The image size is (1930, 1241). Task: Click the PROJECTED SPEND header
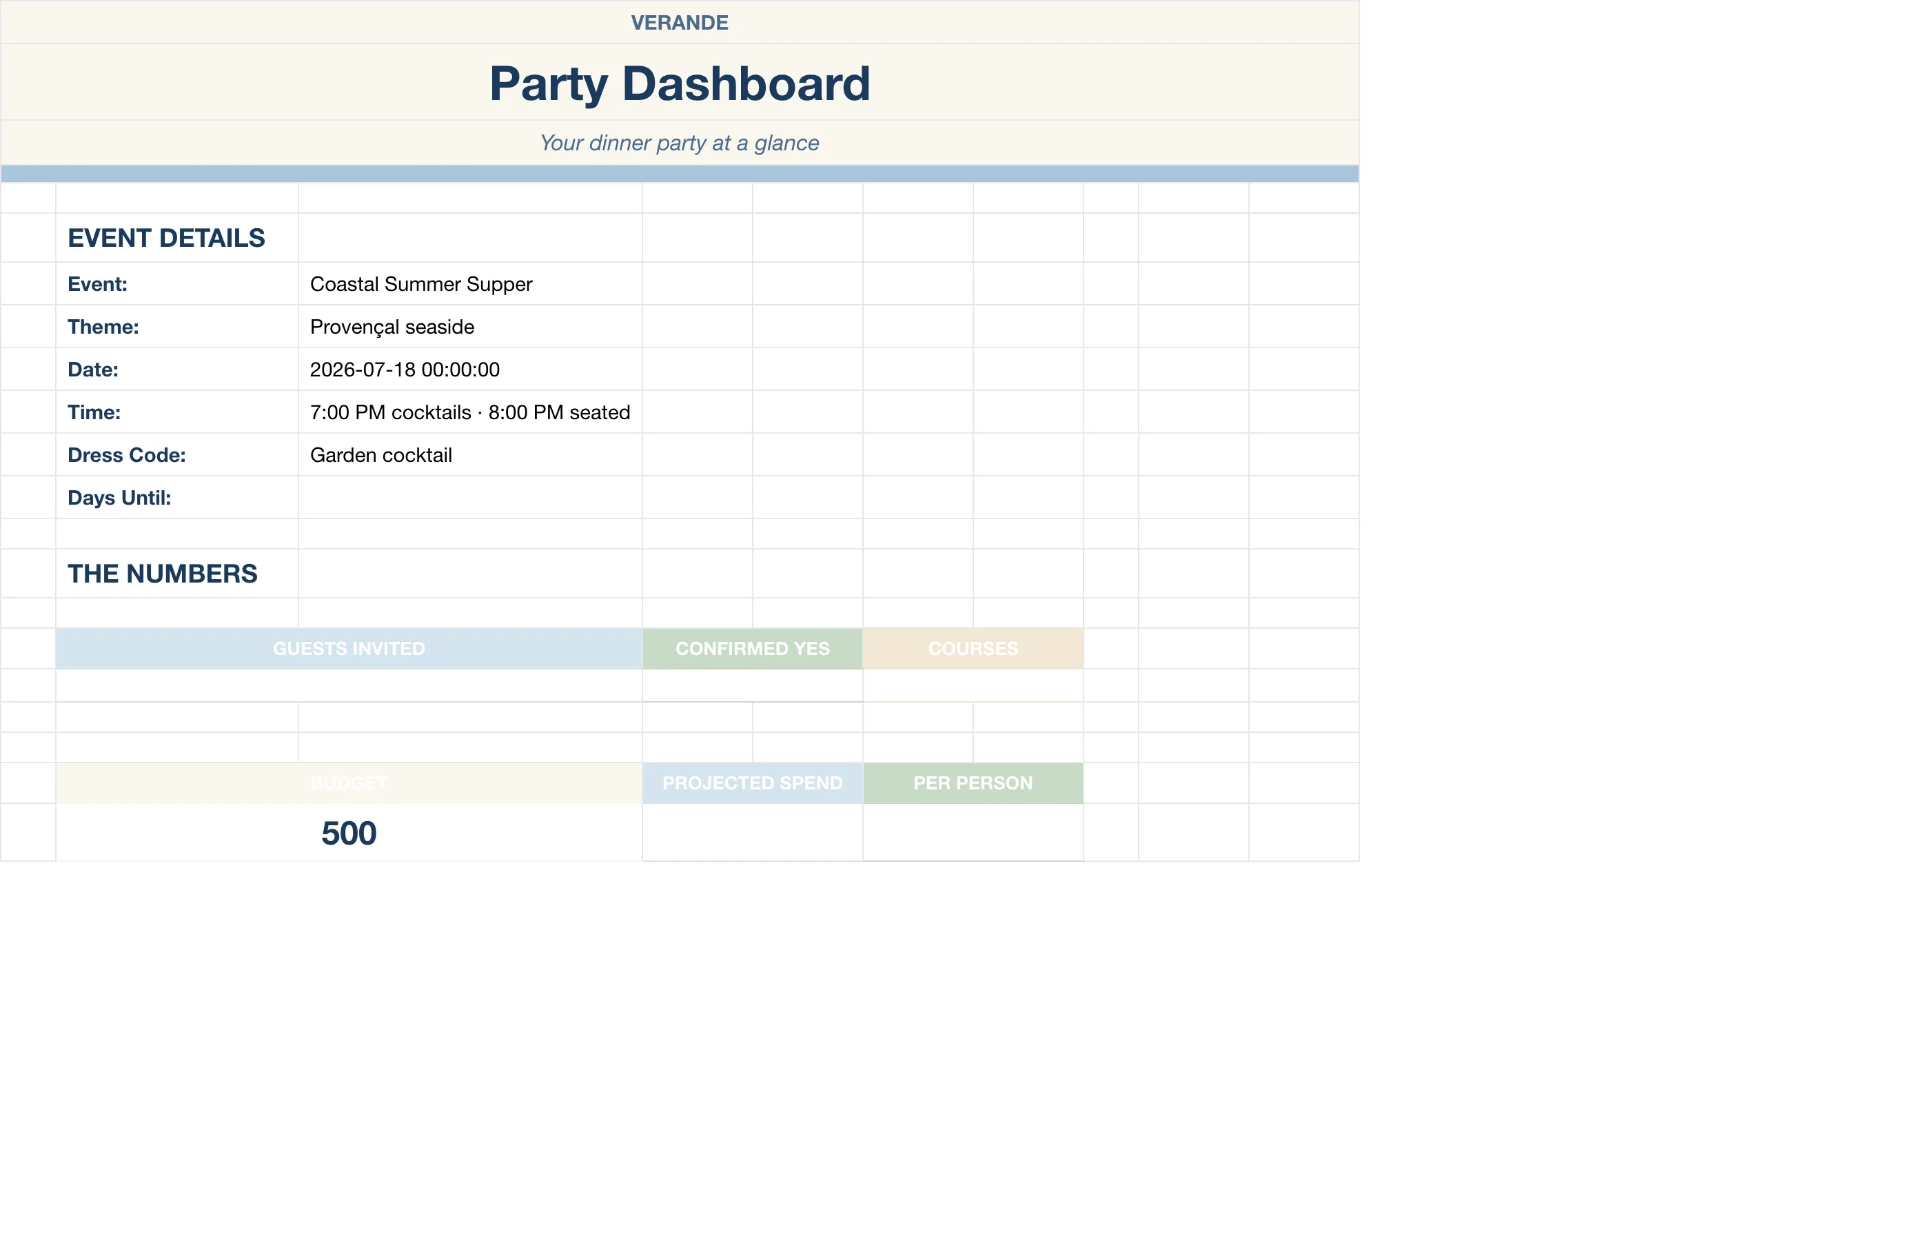click(752, 783)
